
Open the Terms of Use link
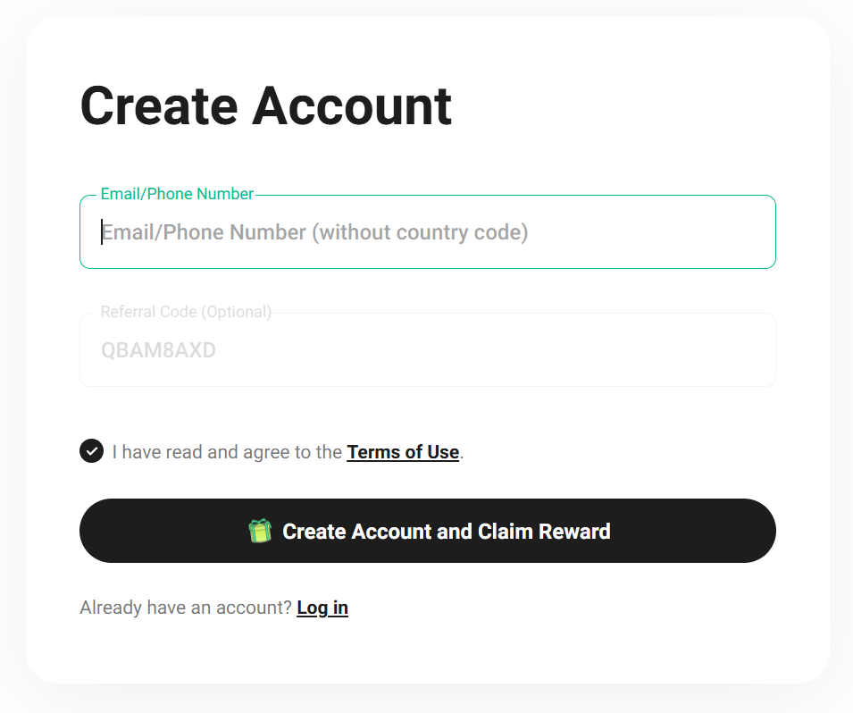(403, 452)
